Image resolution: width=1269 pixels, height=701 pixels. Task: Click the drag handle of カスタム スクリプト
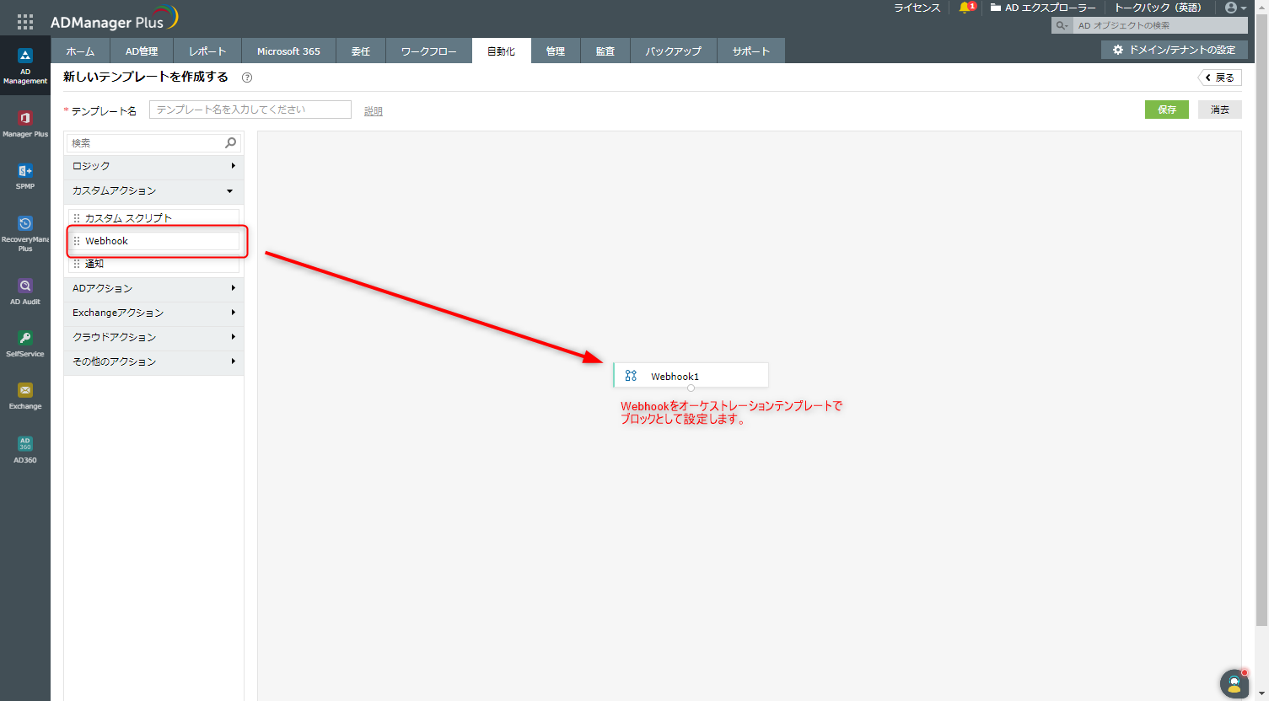point(77,218)
